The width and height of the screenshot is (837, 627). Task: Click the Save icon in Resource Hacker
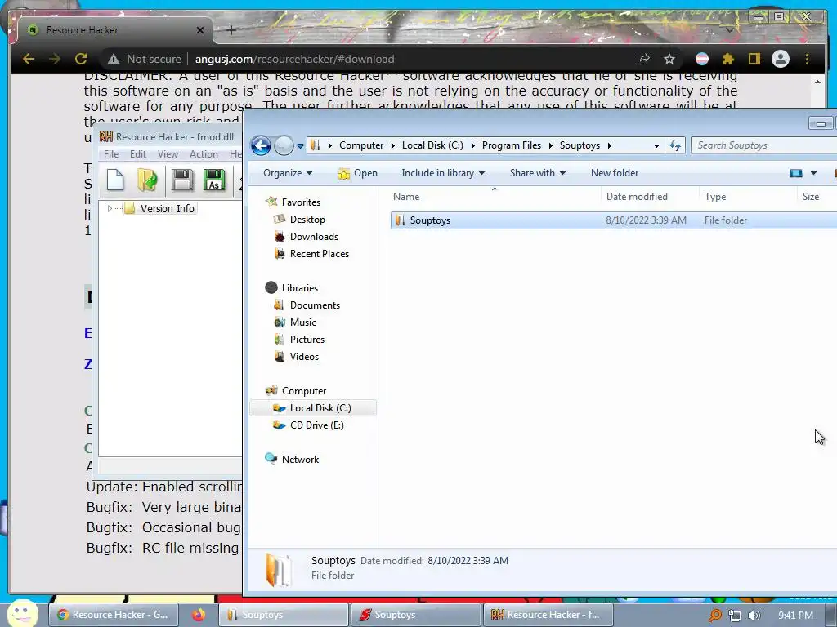(x=182, y=180)
